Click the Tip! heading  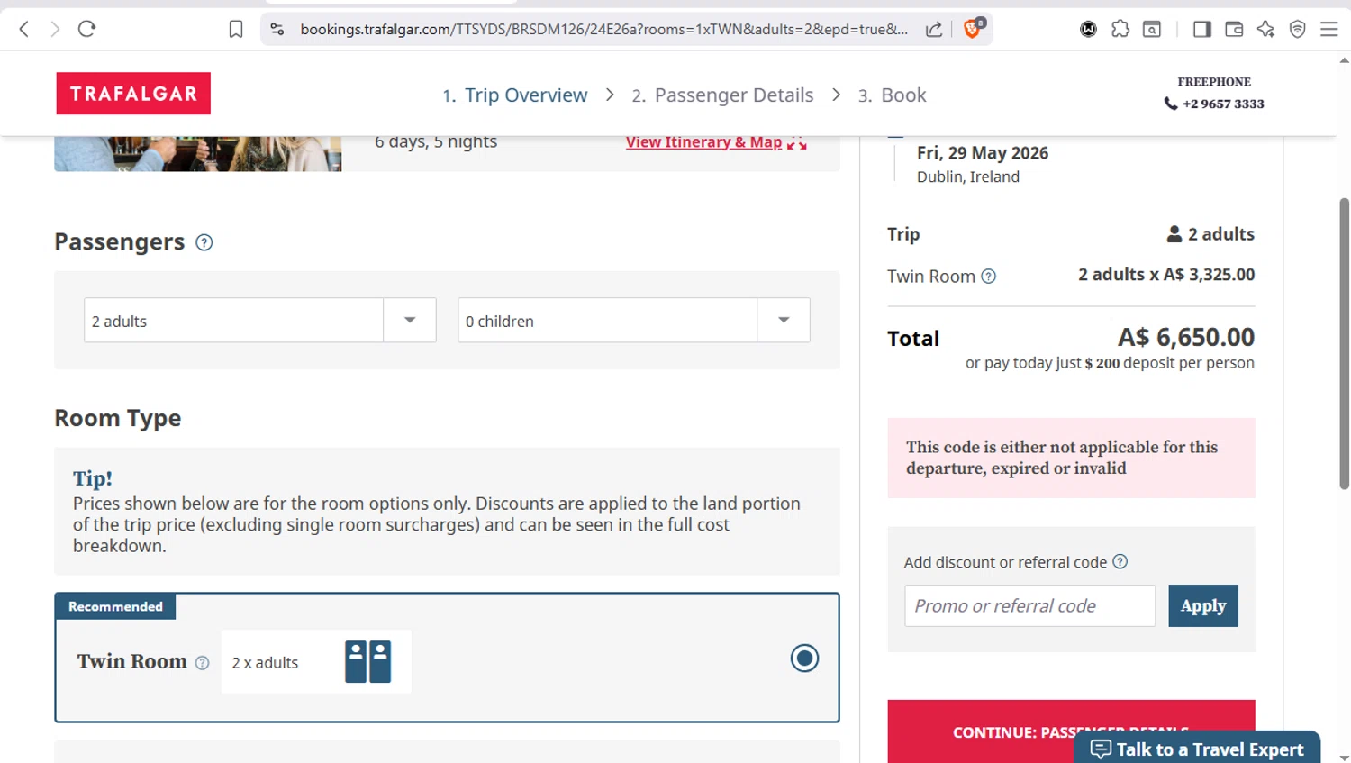(93, 478)
